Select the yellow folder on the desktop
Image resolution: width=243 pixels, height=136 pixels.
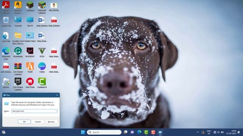pos(18,36)
